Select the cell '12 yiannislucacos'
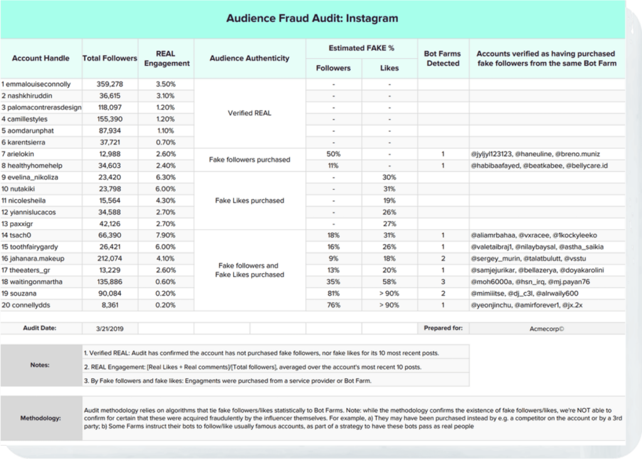This screenshot has width=642, height=459. coord(41,212)
